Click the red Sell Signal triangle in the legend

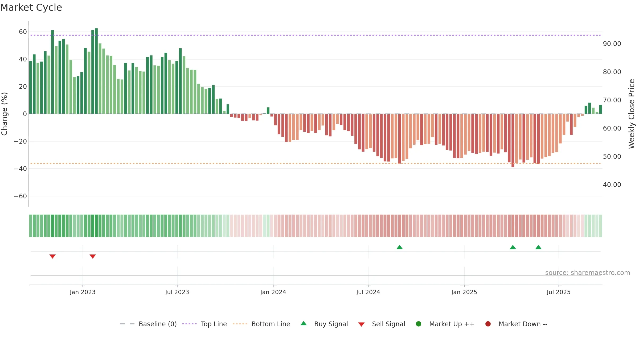(x=361, y=324)
